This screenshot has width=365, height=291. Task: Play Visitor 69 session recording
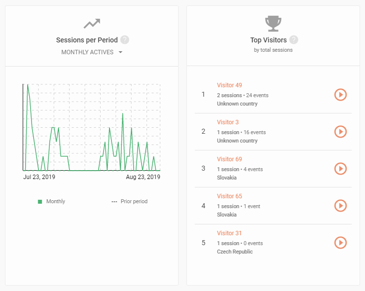pyautogui.click(x=340, y=169)
